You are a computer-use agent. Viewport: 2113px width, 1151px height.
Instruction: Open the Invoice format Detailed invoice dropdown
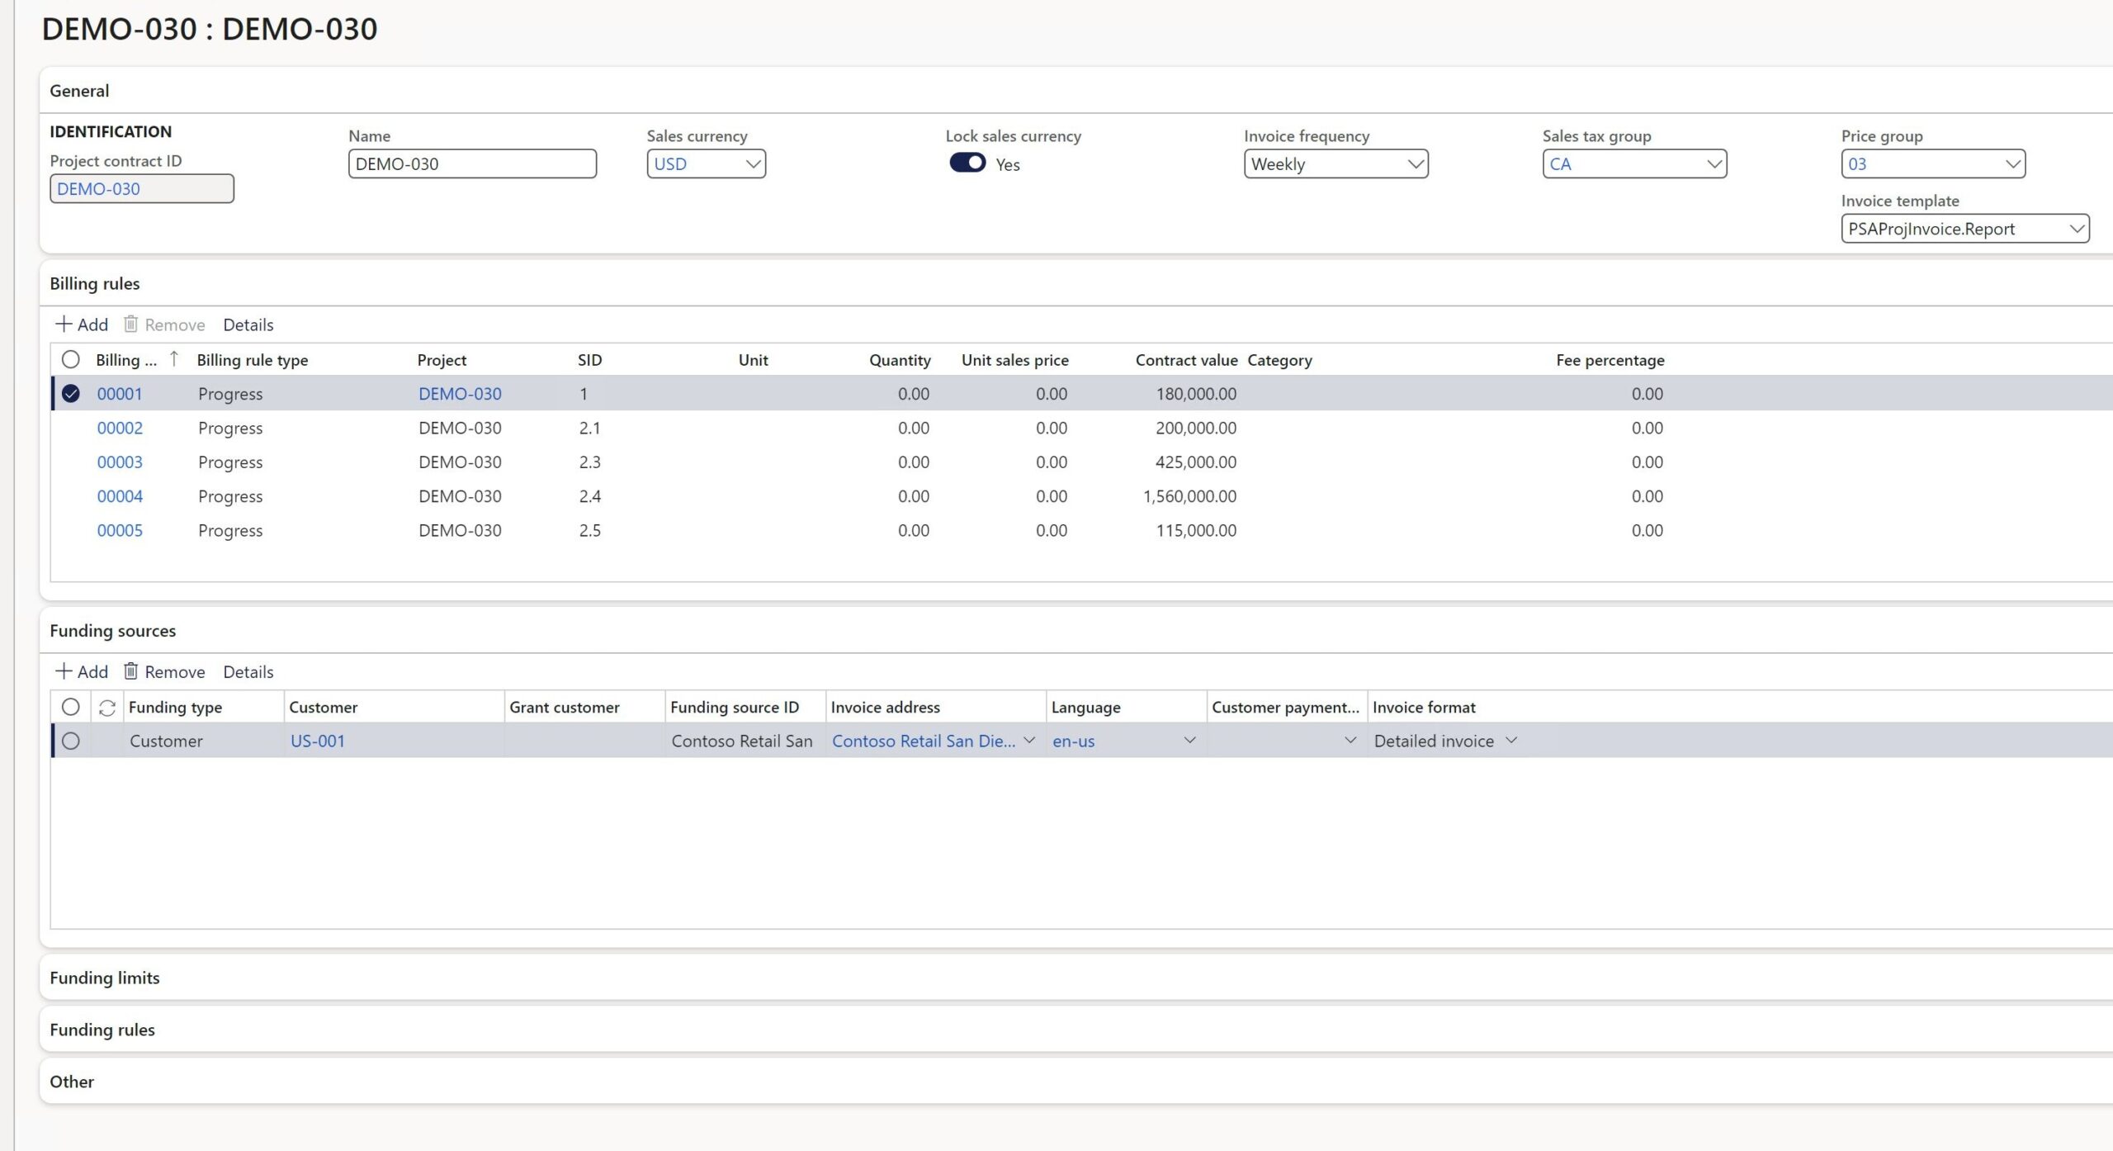click(x=1511, y=741)
